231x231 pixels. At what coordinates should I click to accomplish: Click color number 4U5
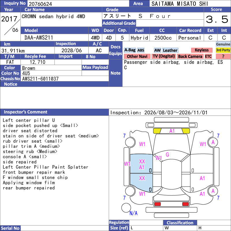point(26,73)
